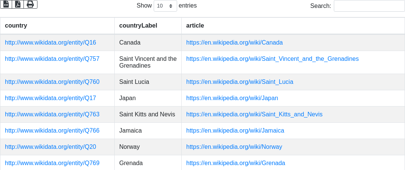This screenshot has width=405, height=170.
Task: Sort by countryLabel column header
Action: click(138, 26)
